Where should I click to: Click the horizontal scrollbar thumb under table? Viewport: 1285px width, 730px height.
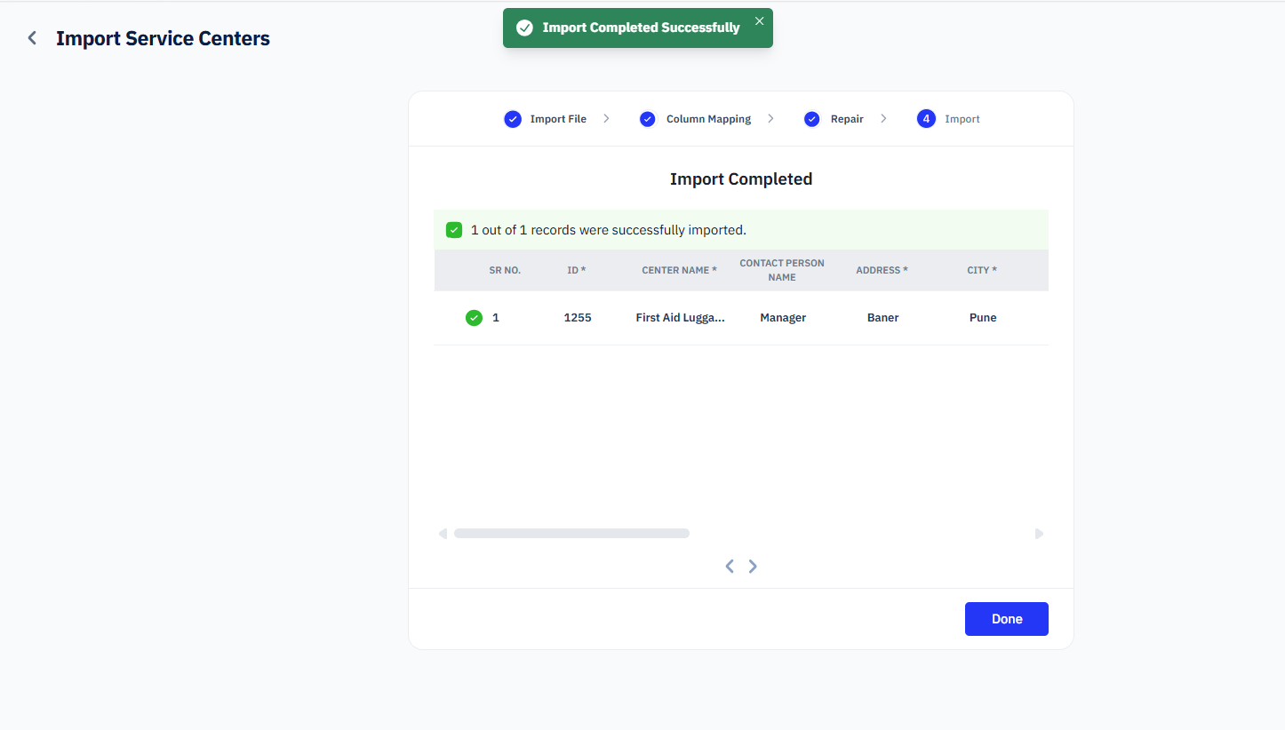click(571, 534)
